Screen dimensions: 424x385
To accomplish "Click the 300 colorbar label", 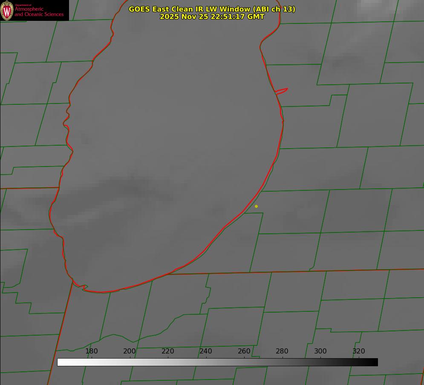I will click(320, 351).
